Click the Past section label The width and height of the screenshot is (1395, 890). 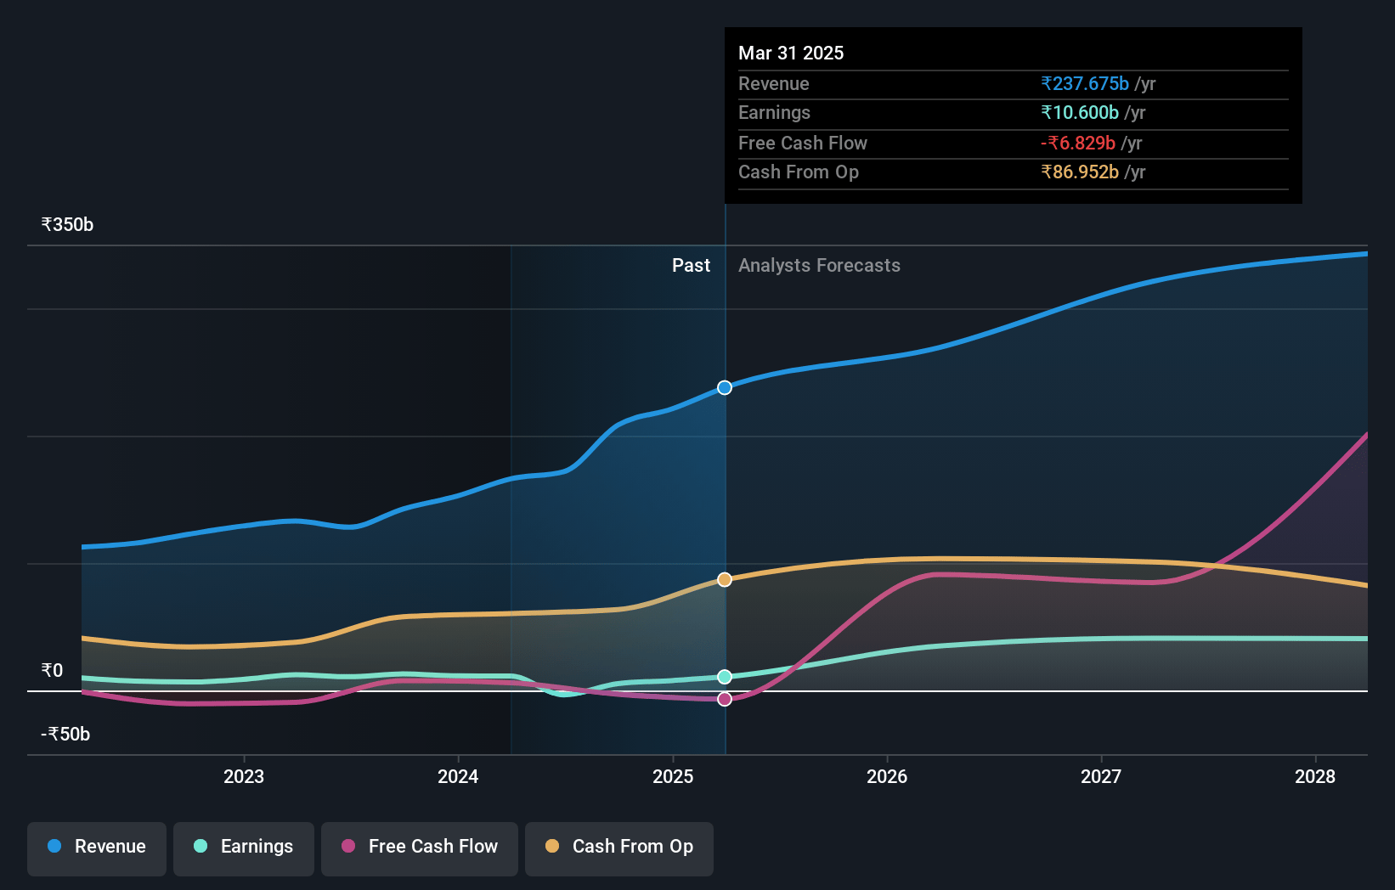point(691,265)
